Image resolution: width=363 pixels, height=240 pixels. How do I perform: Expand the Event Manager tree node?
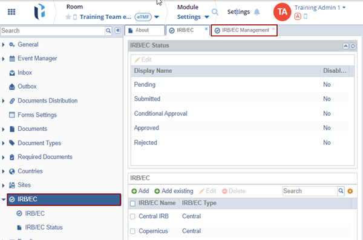[3, 59]
